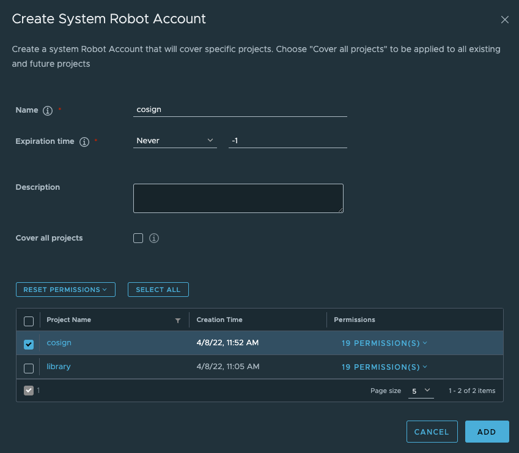This screenshot has height=453, width=519.
Task: Click inside the Description text area
Action: tap(238, 198)
